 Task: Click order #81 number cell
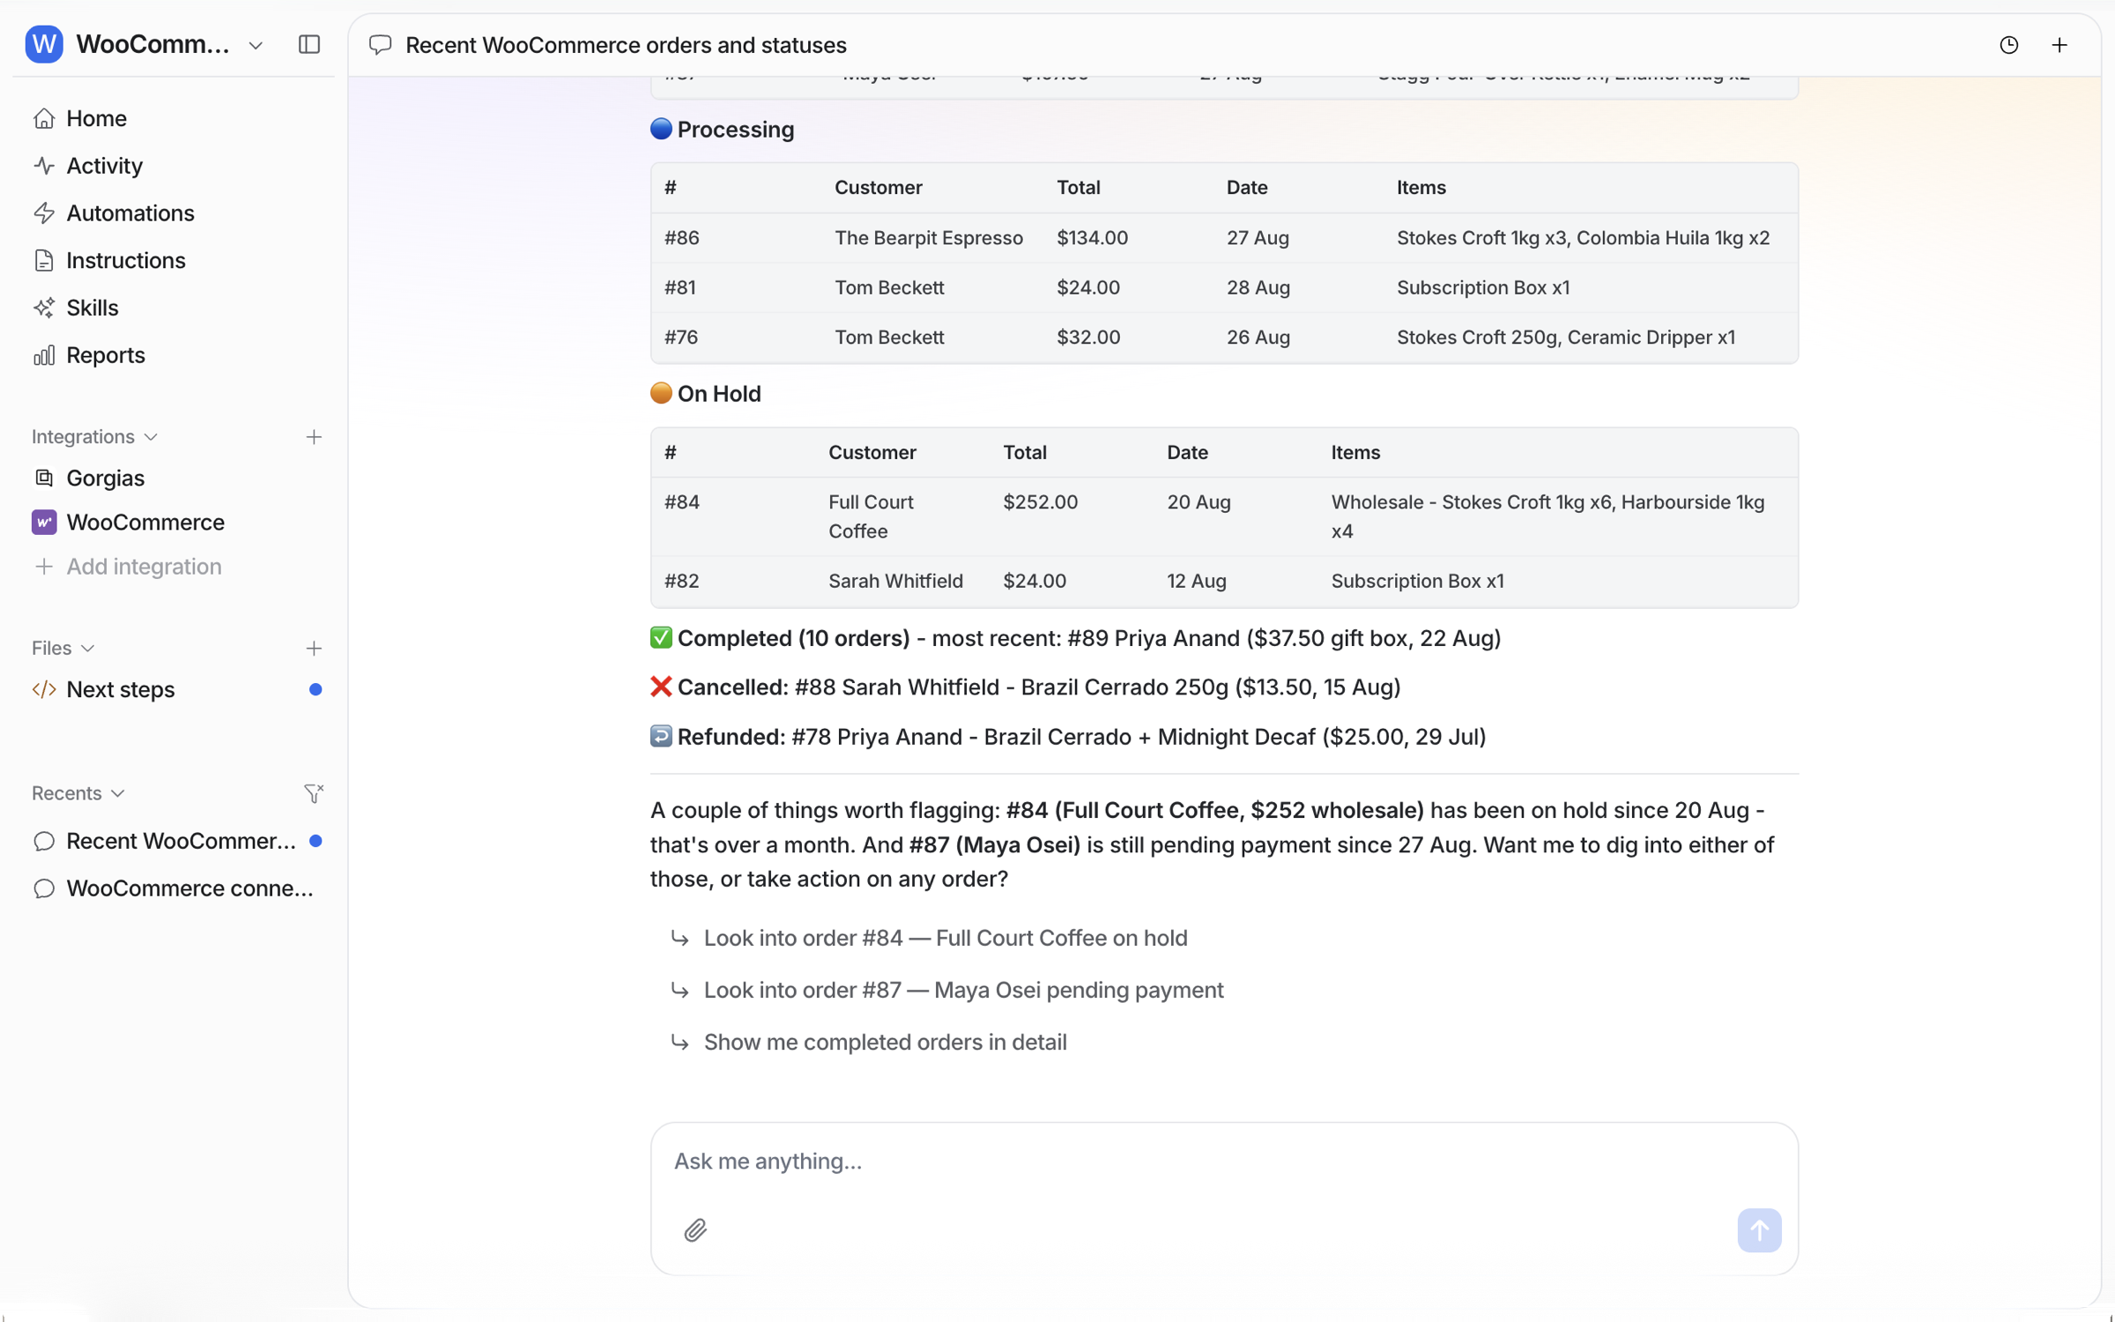coord(680,287)
